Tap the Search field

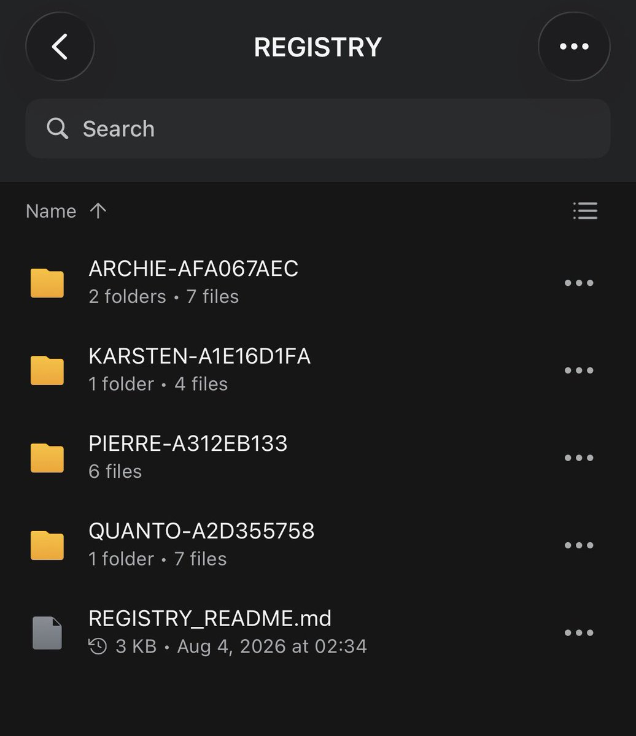pyautogui.click(x=318, y=129)
